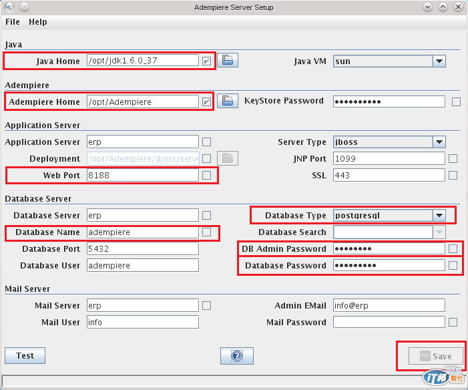Screen dimensions: 468x390
Task: Click the Admin EMail field
Action: point(389,305)
